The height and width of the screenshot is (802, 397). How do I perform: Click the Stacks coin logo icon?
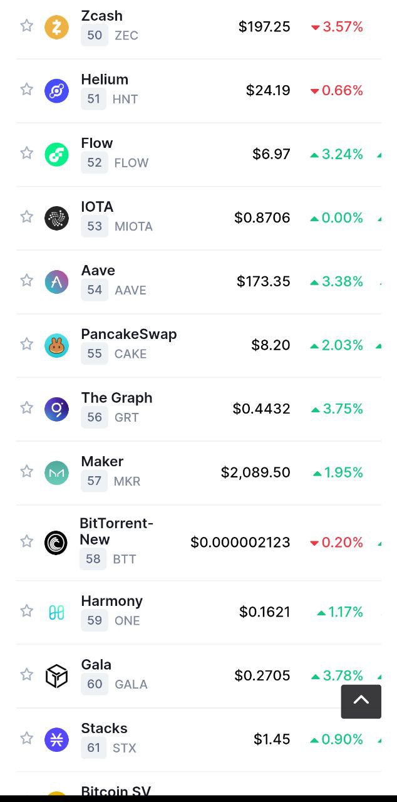[56, 739]
